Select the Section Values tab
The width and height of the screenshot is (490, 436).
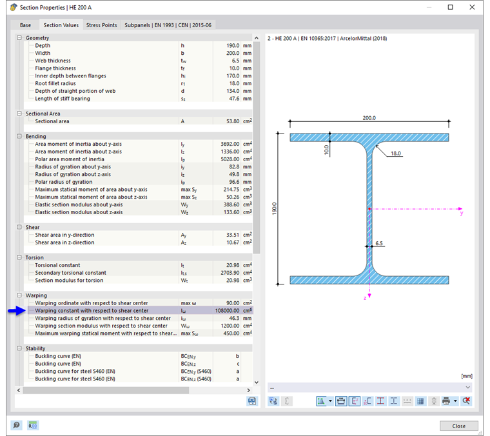[x=61, y=25]
